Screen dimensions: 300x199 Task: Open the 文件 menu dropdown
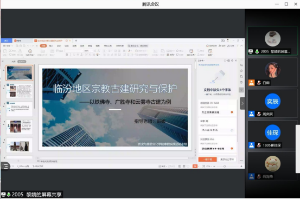pos(8,46)
